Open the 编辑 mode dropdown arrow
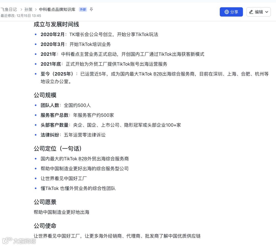Screen dimensions: 276x246 pos(267,12)
